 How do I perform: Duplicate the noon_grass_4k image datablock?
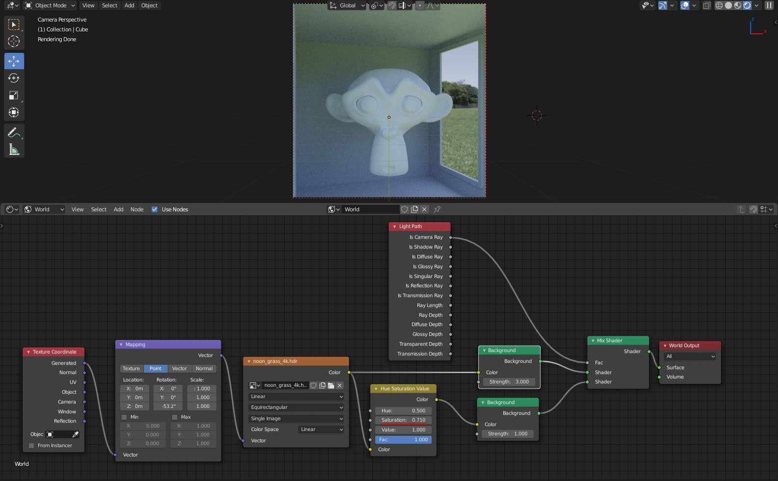point(322,385)
